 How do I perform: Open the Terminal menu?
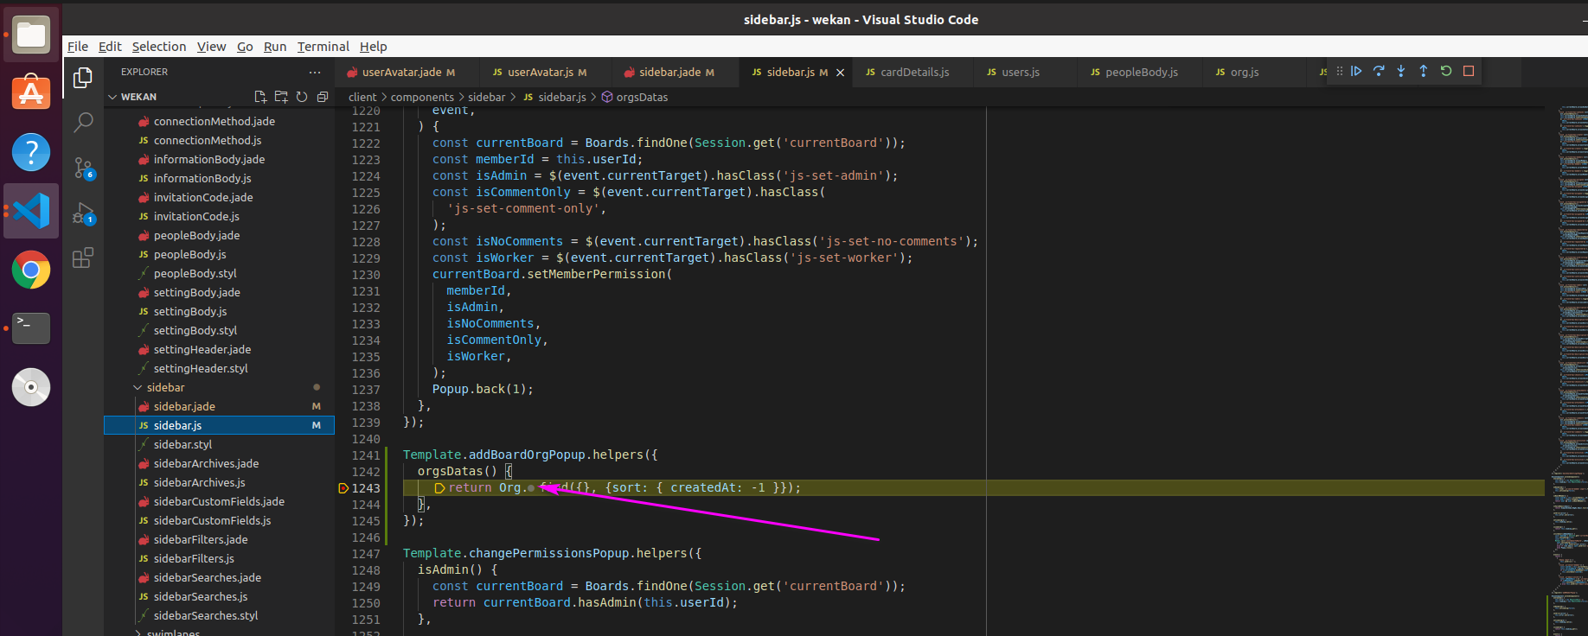click(323, 47)
